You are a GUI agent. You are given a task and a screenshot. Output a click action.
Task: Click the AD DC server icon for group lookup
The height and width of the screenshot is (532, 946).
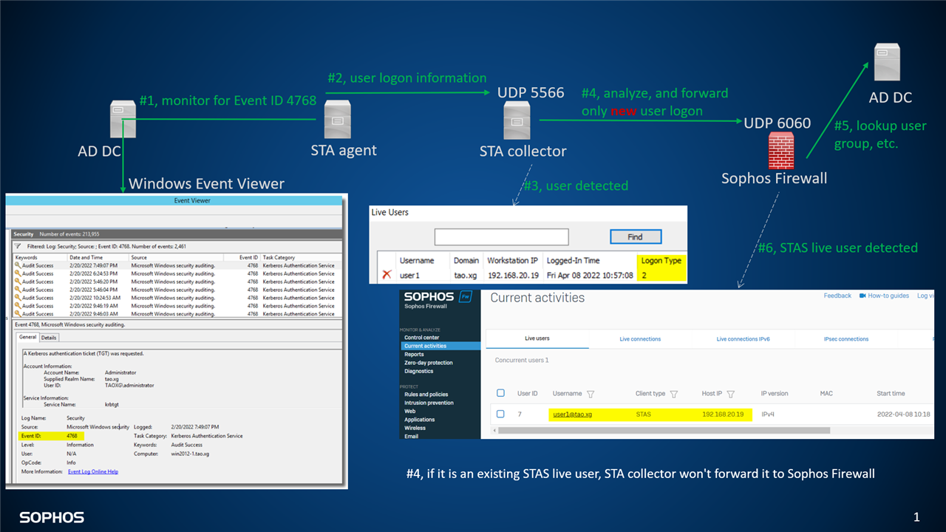[x=887, y=62]
